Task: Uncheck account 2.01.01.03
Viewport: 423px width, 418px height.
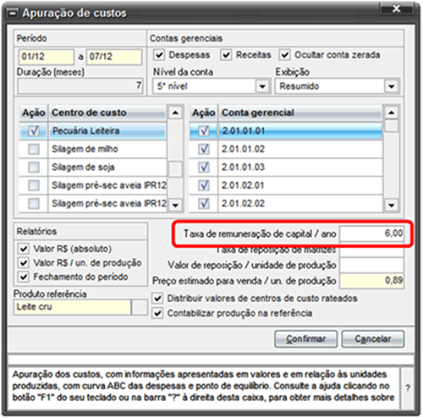Action: pos(204,168)
